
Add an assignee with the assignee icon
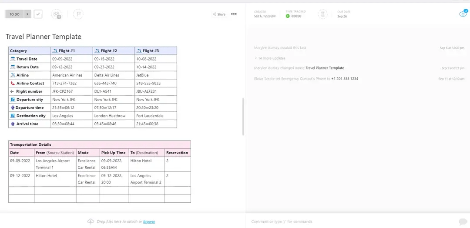(56, 14)
